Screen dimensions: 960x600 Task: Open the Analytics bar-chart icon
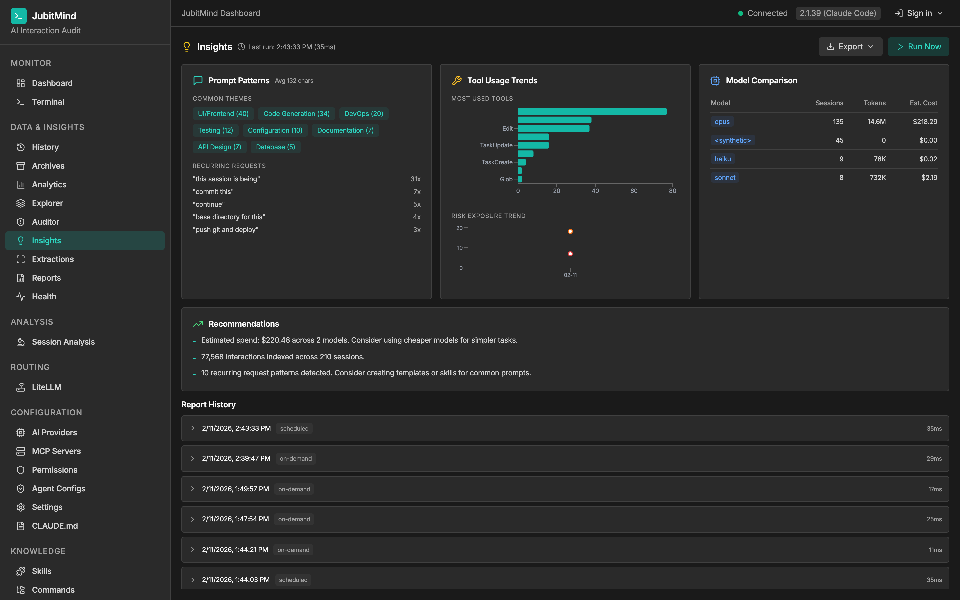[21, 184]
